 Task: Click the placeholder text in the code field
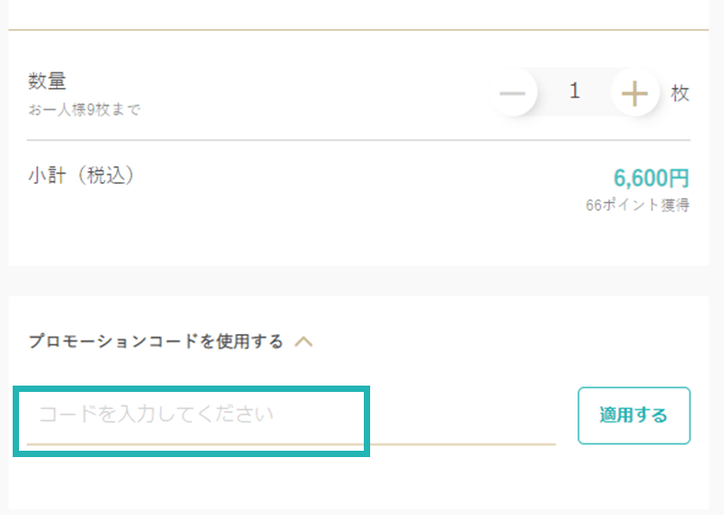(x=156, y=415)
